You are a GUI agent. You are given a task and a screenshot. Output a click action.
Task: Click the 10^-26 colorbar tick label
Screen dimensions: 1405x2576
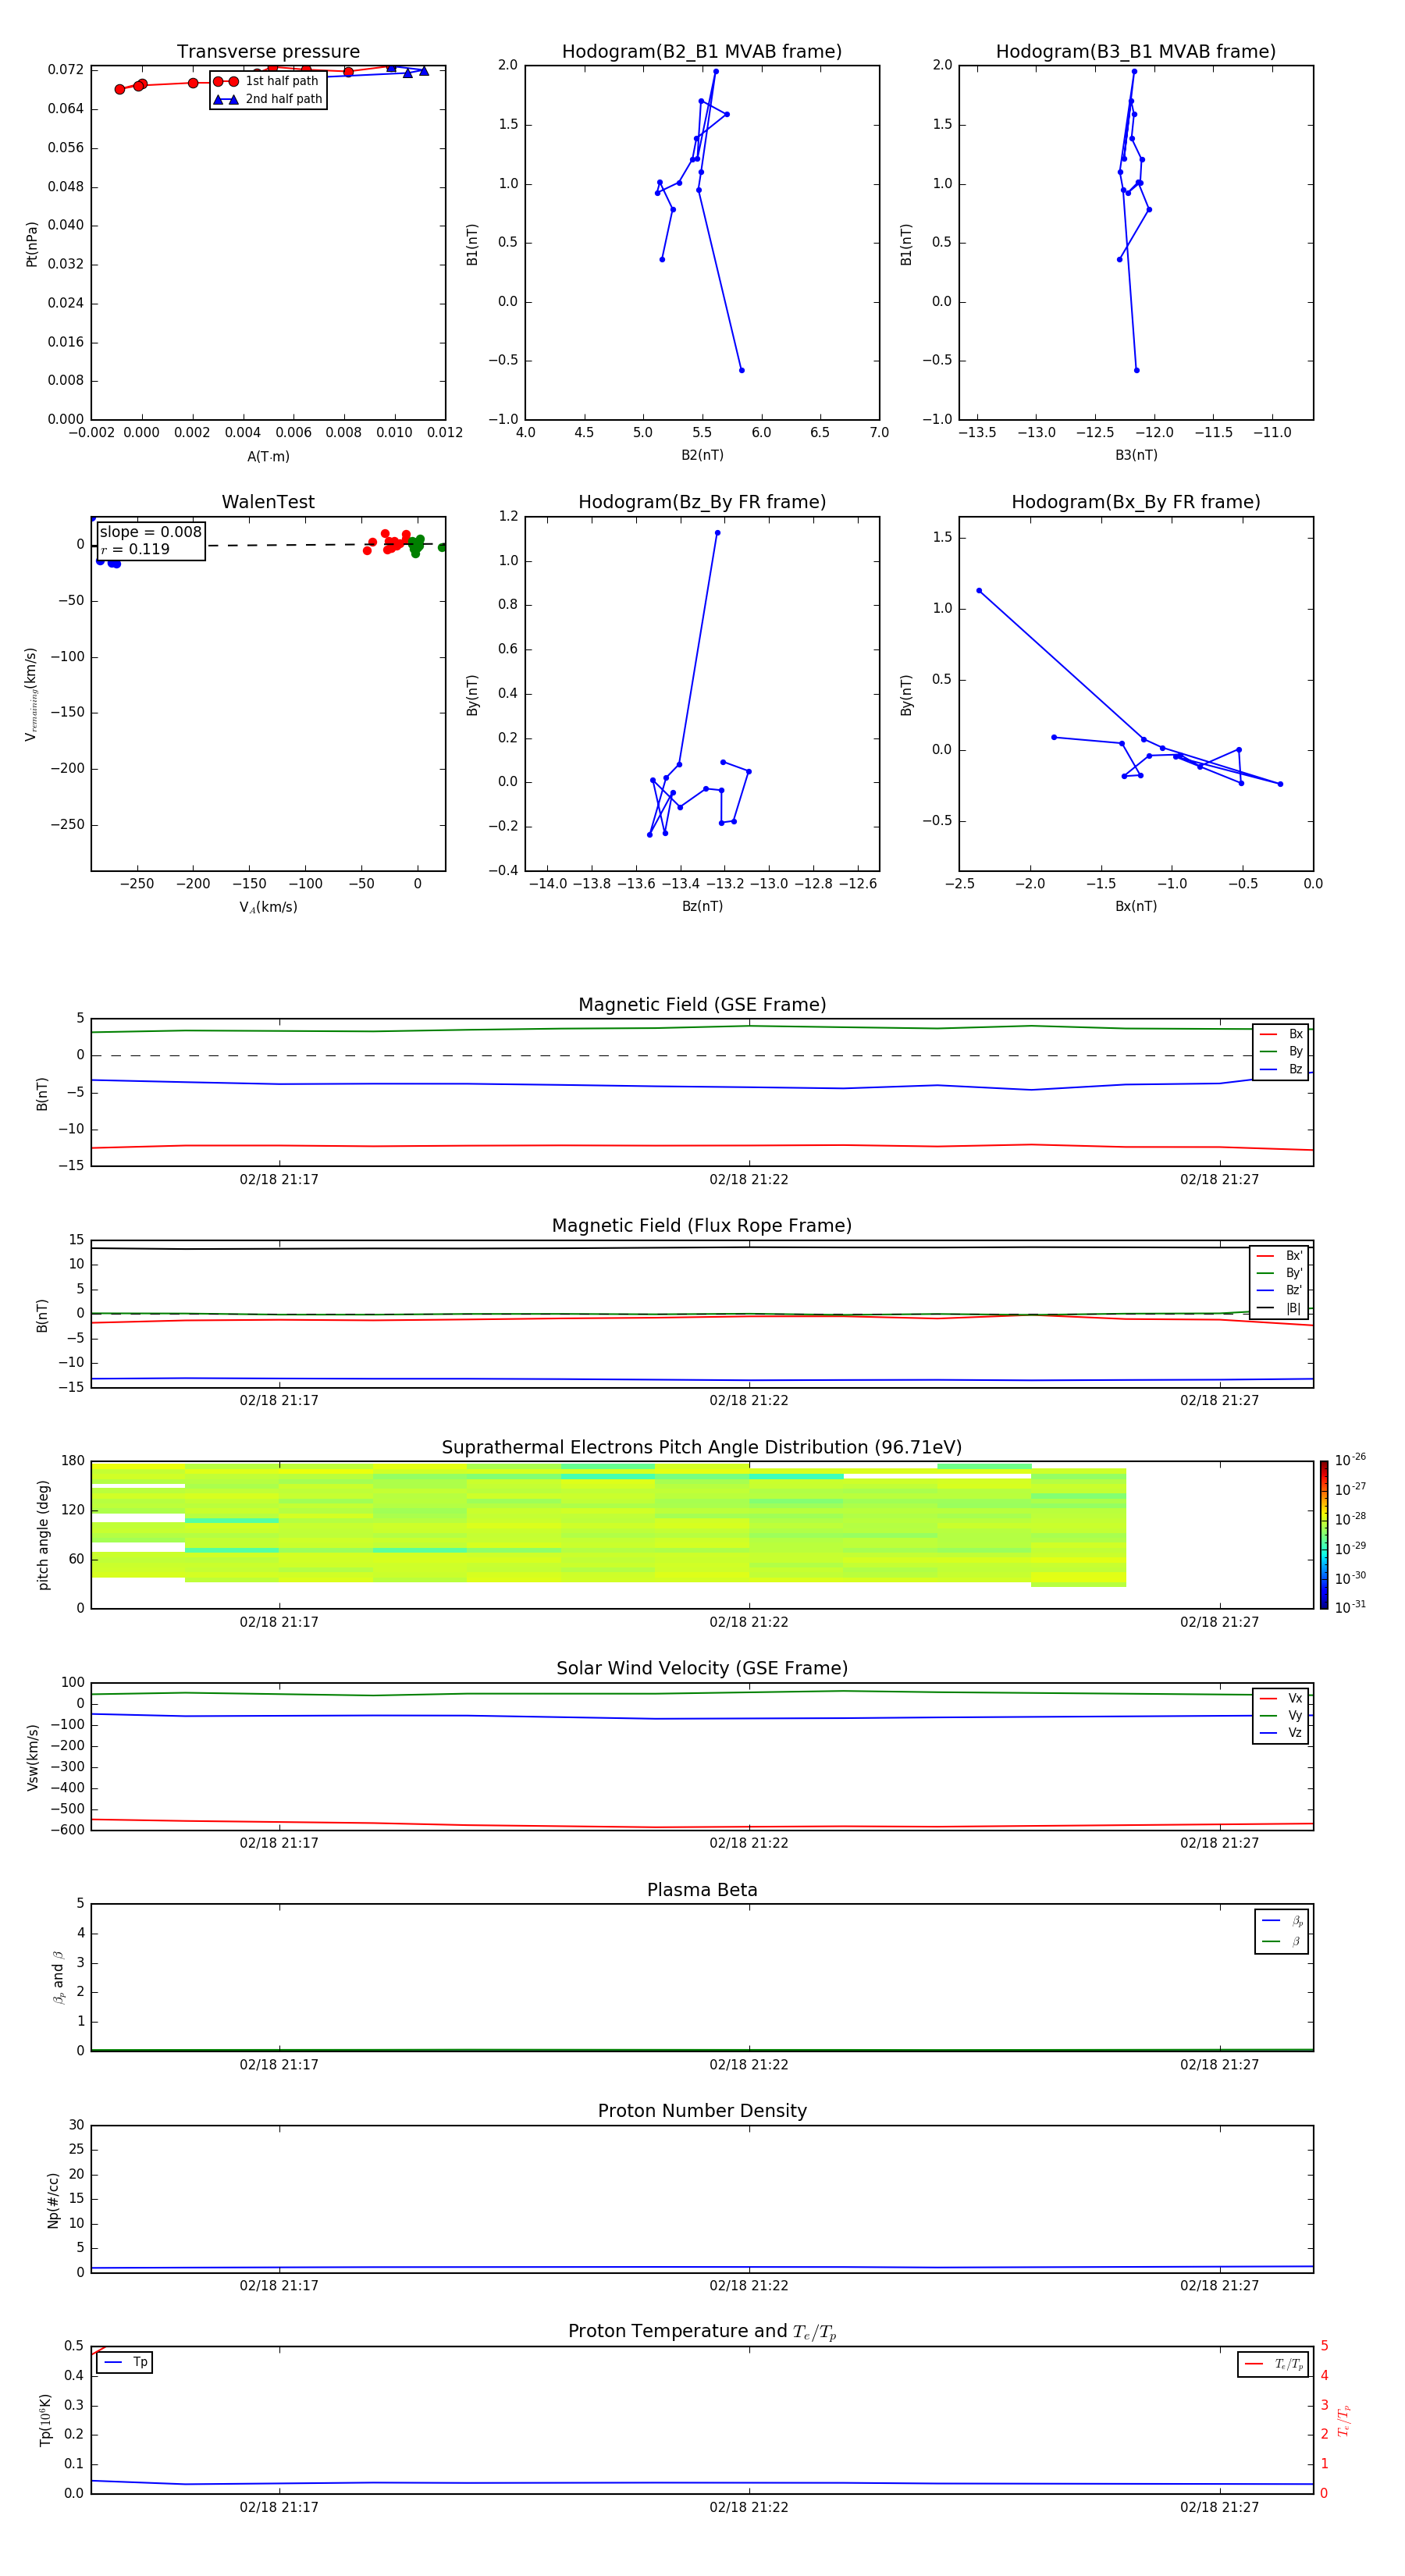[1350, 1460]
